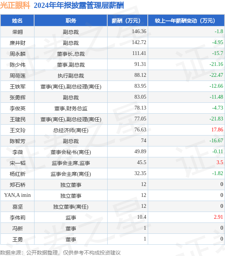The height and width of the screenshot is (256, 225).
Task: Select the name 周荷莲
Action: pos(17,76)
